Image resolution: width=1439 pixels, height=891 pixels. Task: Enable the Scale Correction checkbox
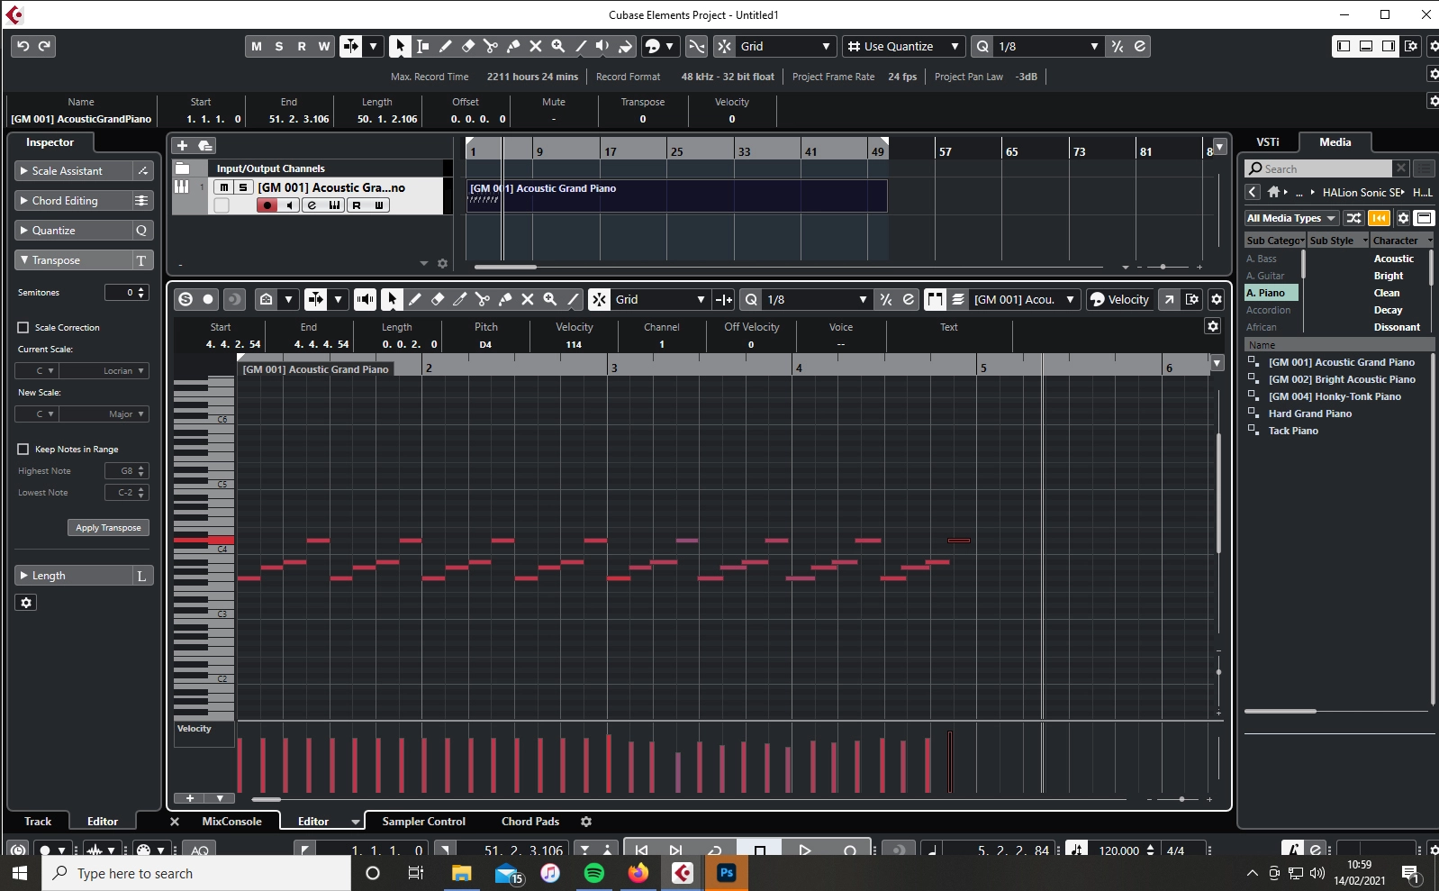click(23, 328)
